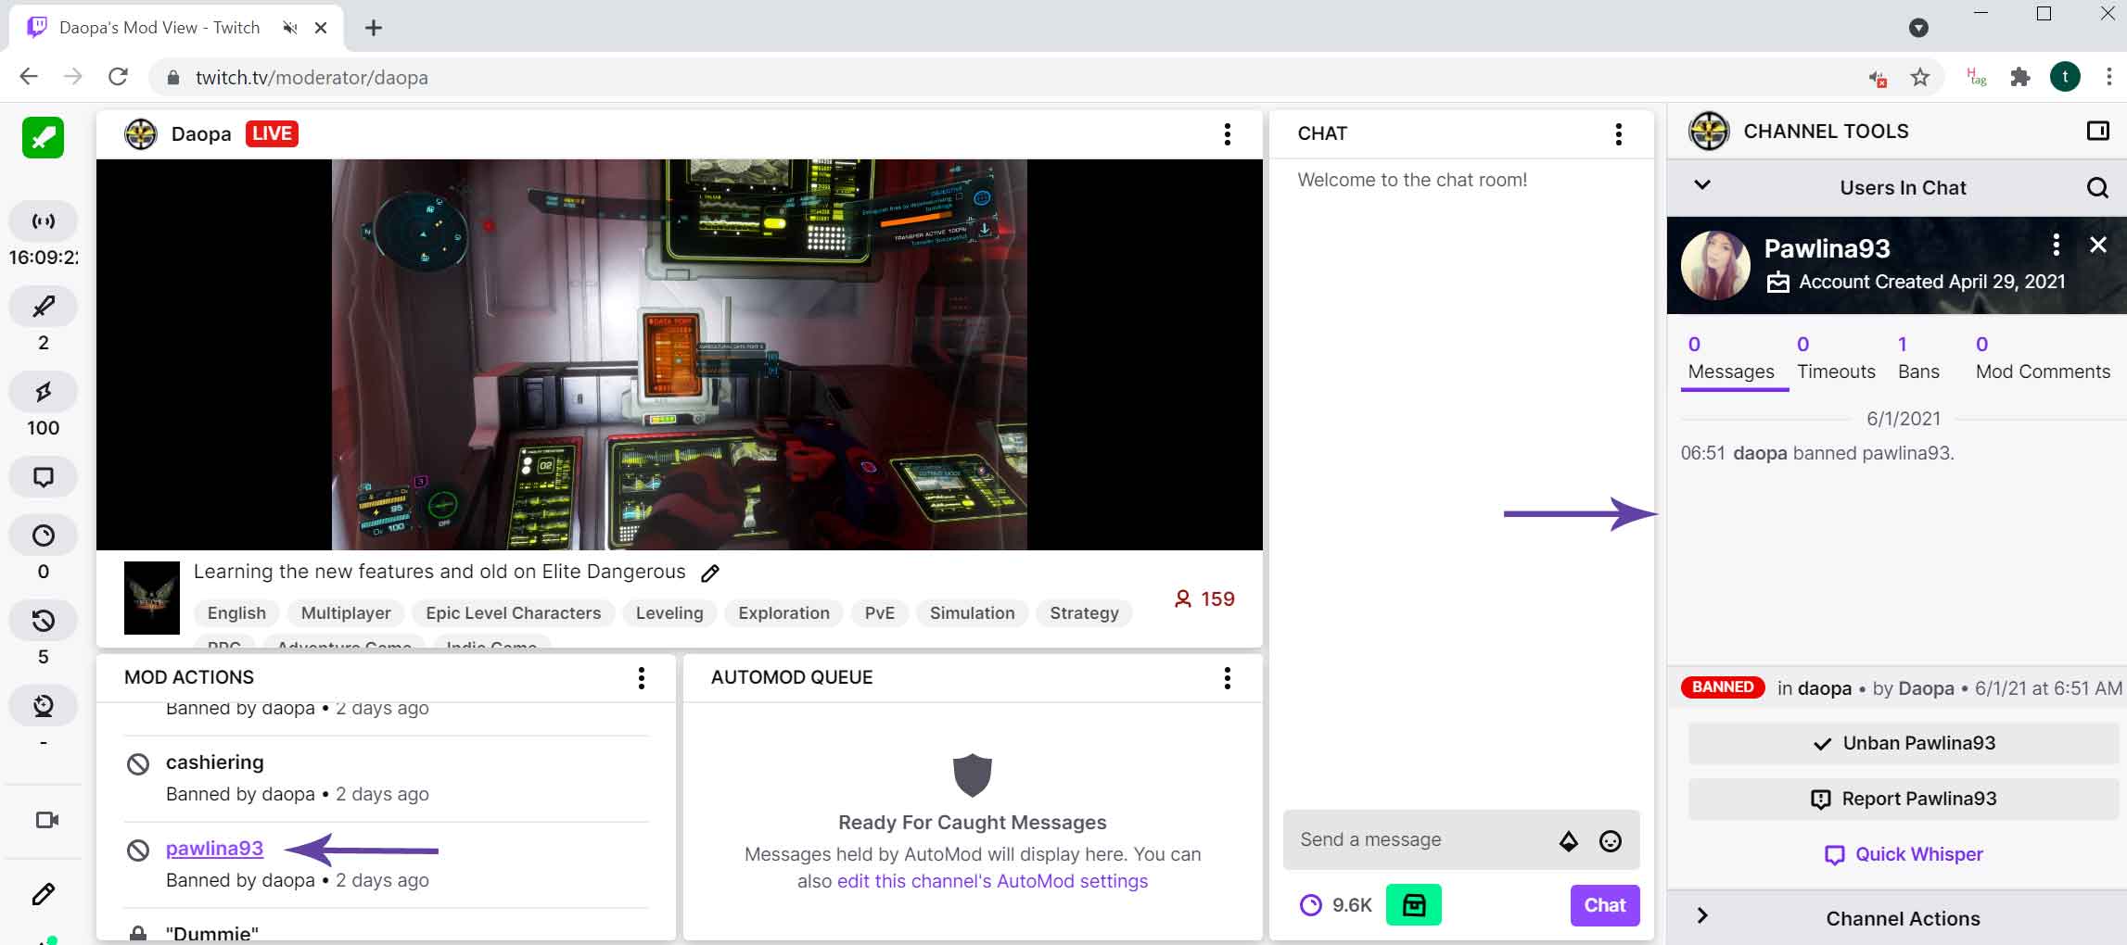Image resolution: width=2127 pixels, height=945 pixels.
Task: Open Quick Whisper to Pawlina93
Action: click(x=1903, y=854)
